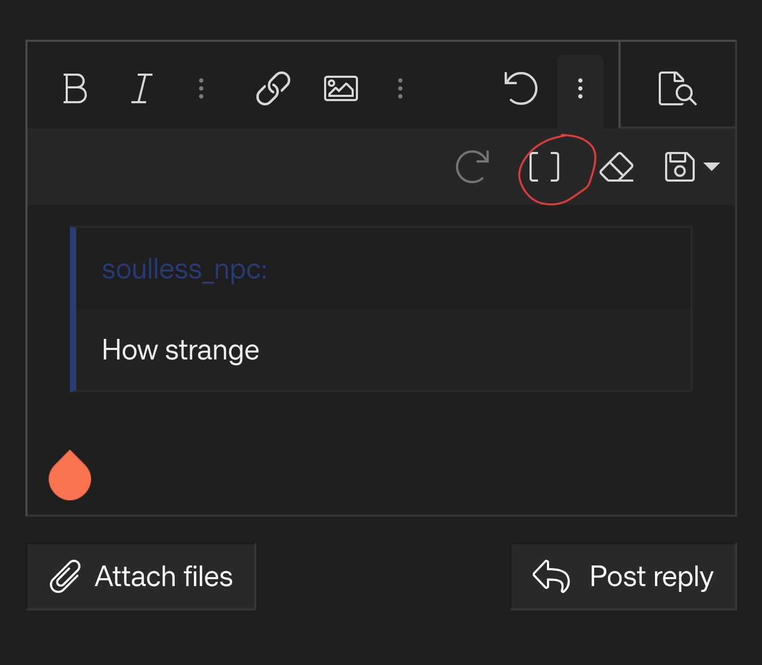The width and height of the screenshot is (762, 665).
Task: Expand the save options dropdown arrow
Action: point(711,167)
